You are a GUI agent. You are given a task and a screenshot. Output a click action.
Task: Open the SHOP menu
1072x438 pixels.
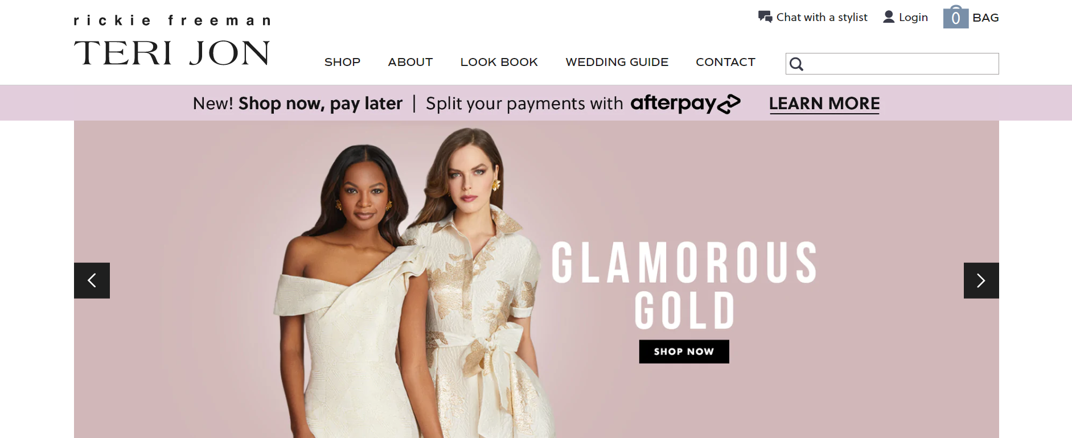342,62
